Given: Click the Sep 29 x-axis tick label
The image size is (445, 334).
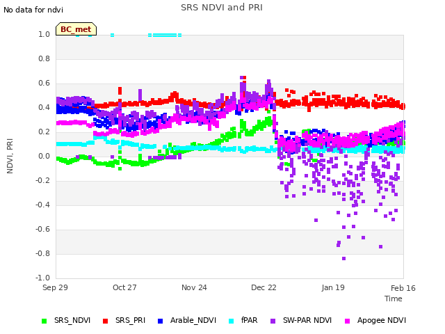Looking at the screenshot, I should pos(55,287).
